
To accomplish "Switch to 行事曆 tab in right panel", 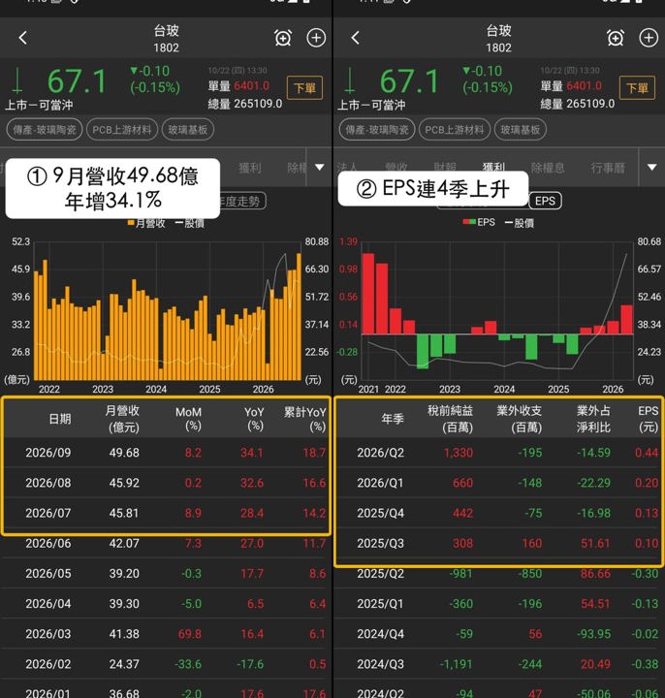I will click(608, 168).
